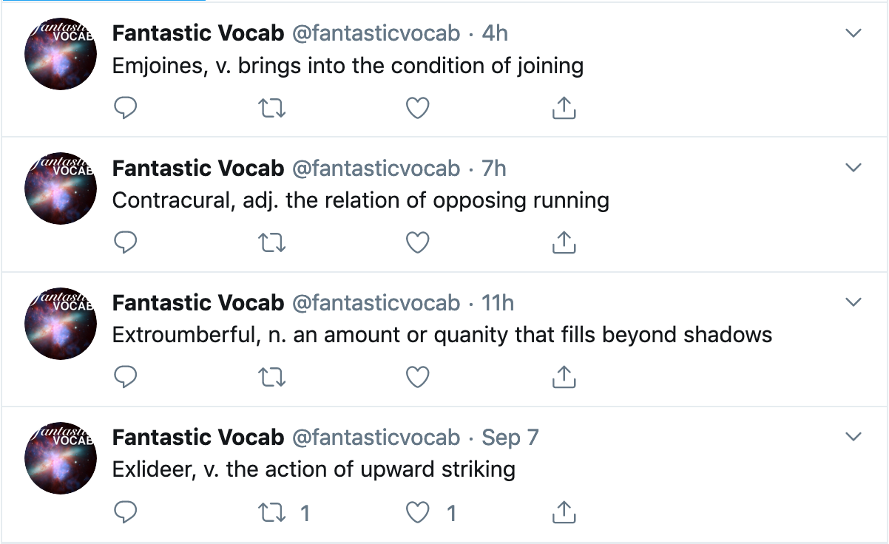Click the Fantastic Vocab avatar on the 11h tweet

click(x=61, y=323)
